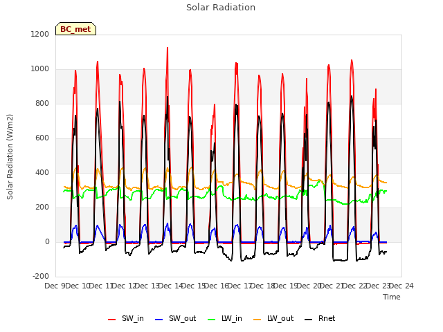Click the BC_met annotation label

[x=75, y=29]
